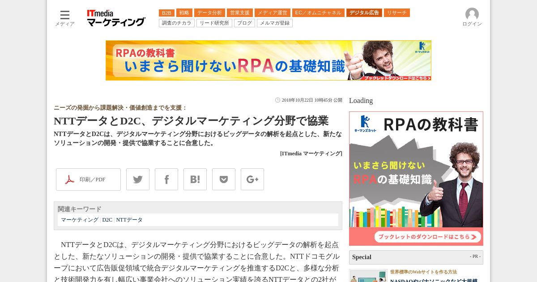
Task: Click the ITmedia マーケティング logo
Action: [x=116, y=18]
